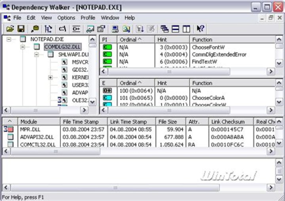285x201 pixels.
Task: Click the cyan C icon beside ChooseColorA
Action: click(107, 98)
